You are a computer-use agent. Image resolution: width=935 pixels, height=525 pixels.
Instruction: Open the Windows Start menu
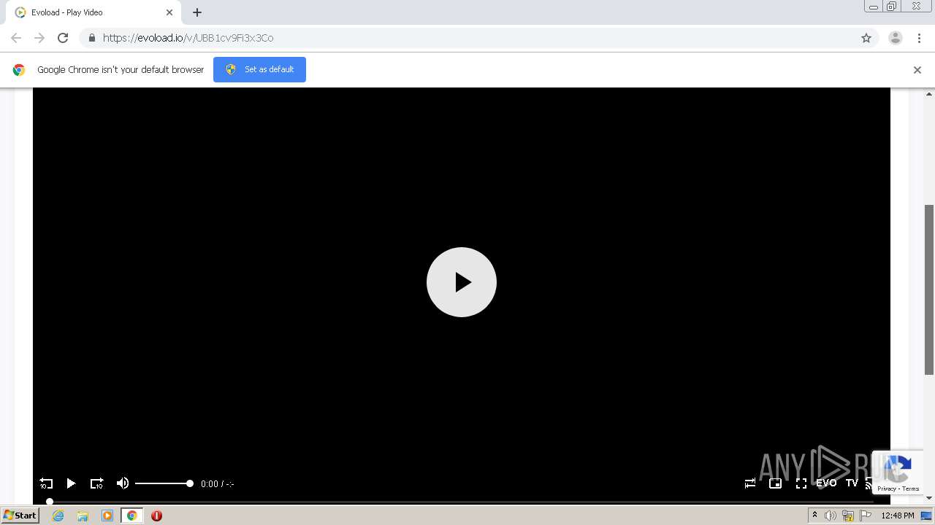coord(20,516)
